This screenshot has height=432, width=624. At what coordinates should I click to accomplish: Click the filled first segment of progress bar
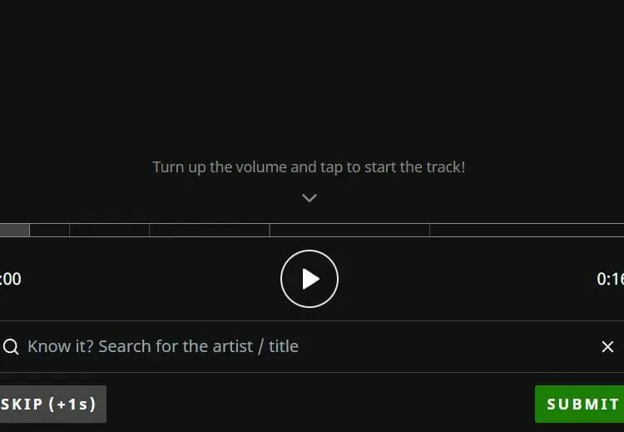click(x=14, y=230)
